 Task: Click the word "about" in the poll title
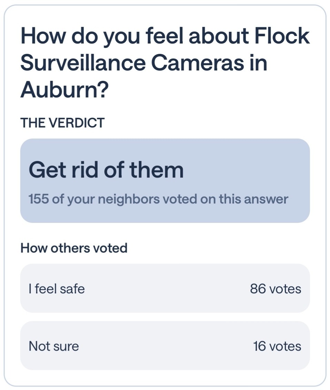click(x=219, y=36)
